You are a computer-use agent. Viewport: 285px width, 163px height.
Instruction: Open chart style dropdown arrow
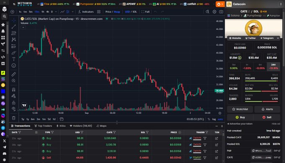click(73, 12)
